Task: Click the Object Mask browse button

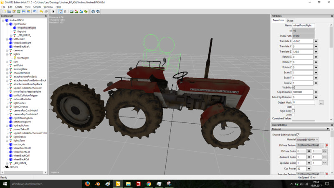Action: [x=321, y=102]
